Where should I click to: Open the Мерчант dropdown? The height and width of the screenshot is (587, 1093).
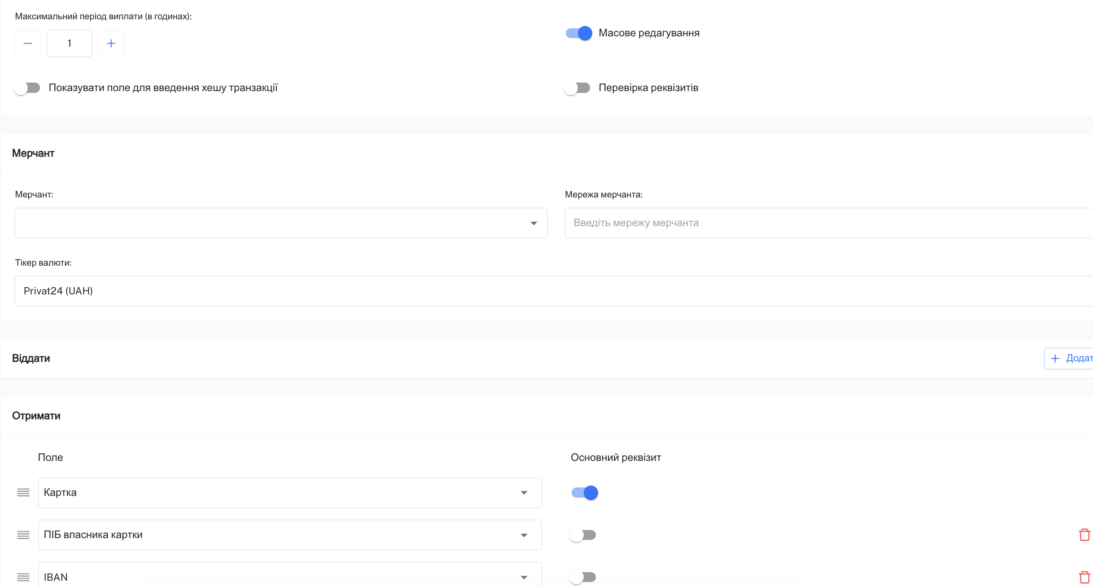pyautogui.click(x=281, y=223)
